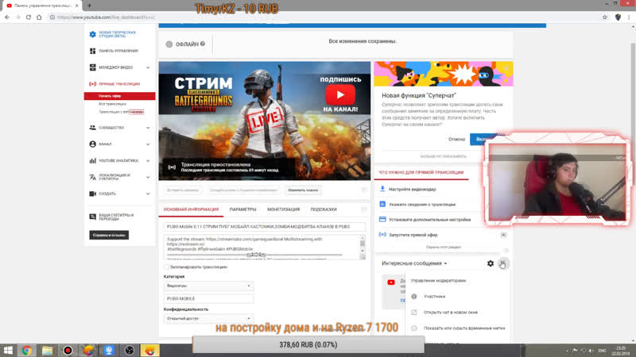Expand YouTube Аналитика sidebar section
Screen dimensions: 636x357
pos(148,161)
